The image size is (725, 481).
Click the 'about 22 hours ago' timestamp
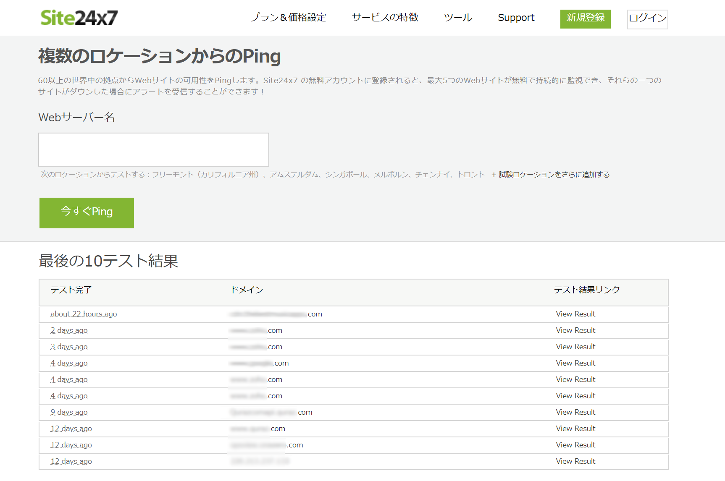tap(84, 314)
